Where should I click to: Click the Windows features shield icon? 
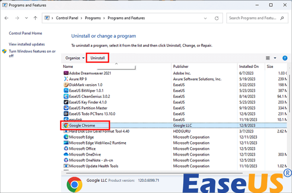(5, 51)
